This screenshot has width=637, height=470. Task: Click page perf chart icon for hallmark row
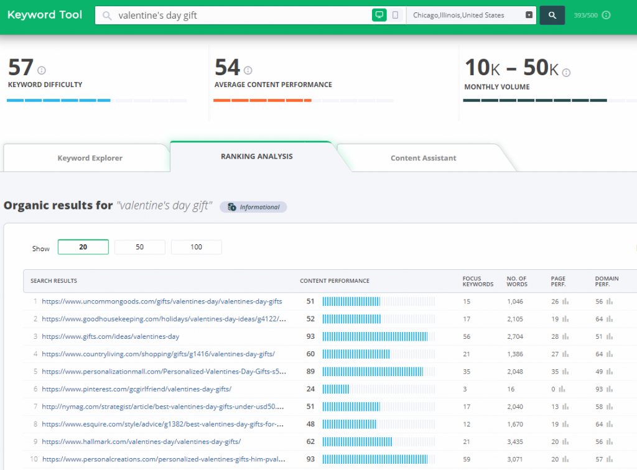[x=565, y=441]
